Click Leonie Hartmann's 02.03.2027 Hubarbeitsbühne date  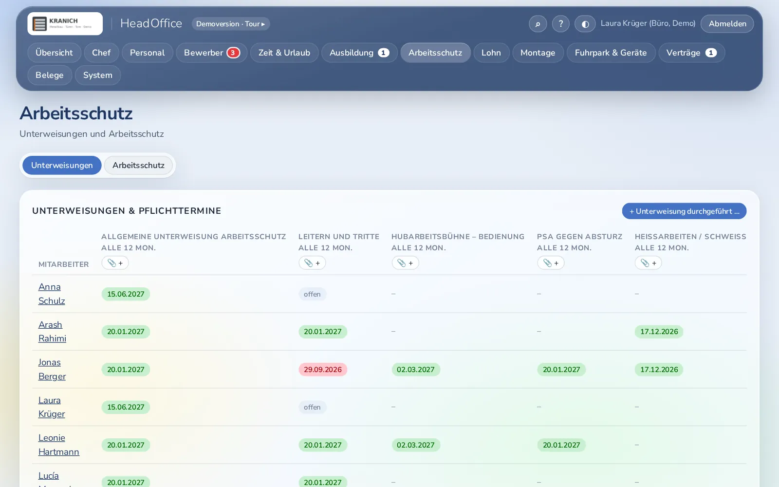click(x=416, y=445)
